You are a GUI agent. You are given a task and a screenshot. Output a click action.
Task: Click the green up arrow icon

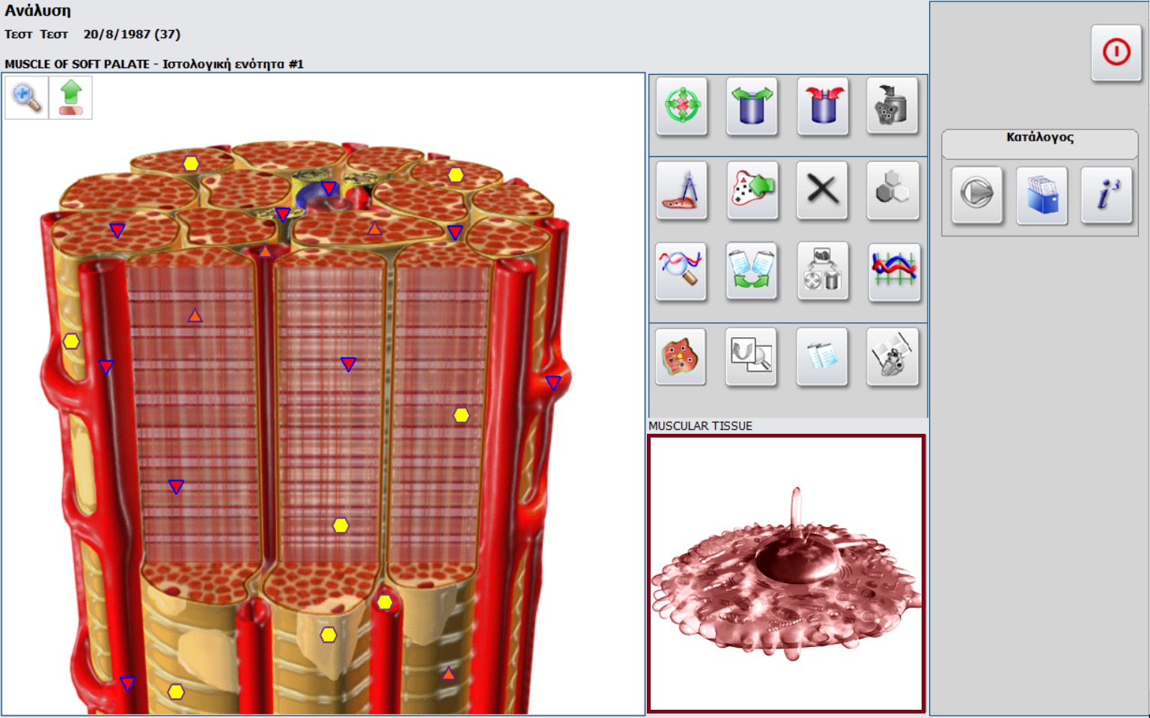[70, 97]
